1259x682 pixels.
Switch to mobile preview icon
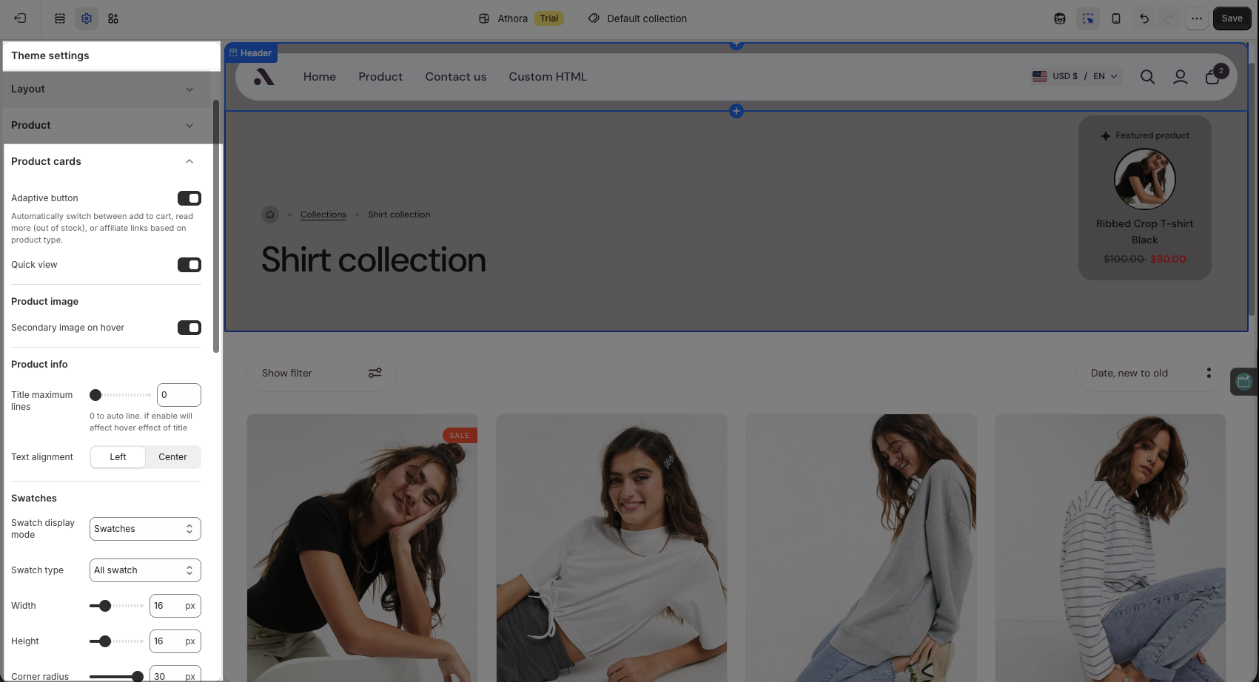tap(1116, 18)
